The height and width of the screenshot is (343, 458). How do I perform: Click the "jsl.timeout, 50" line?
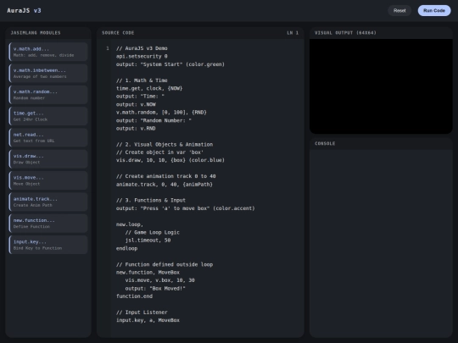click(148, 241)
